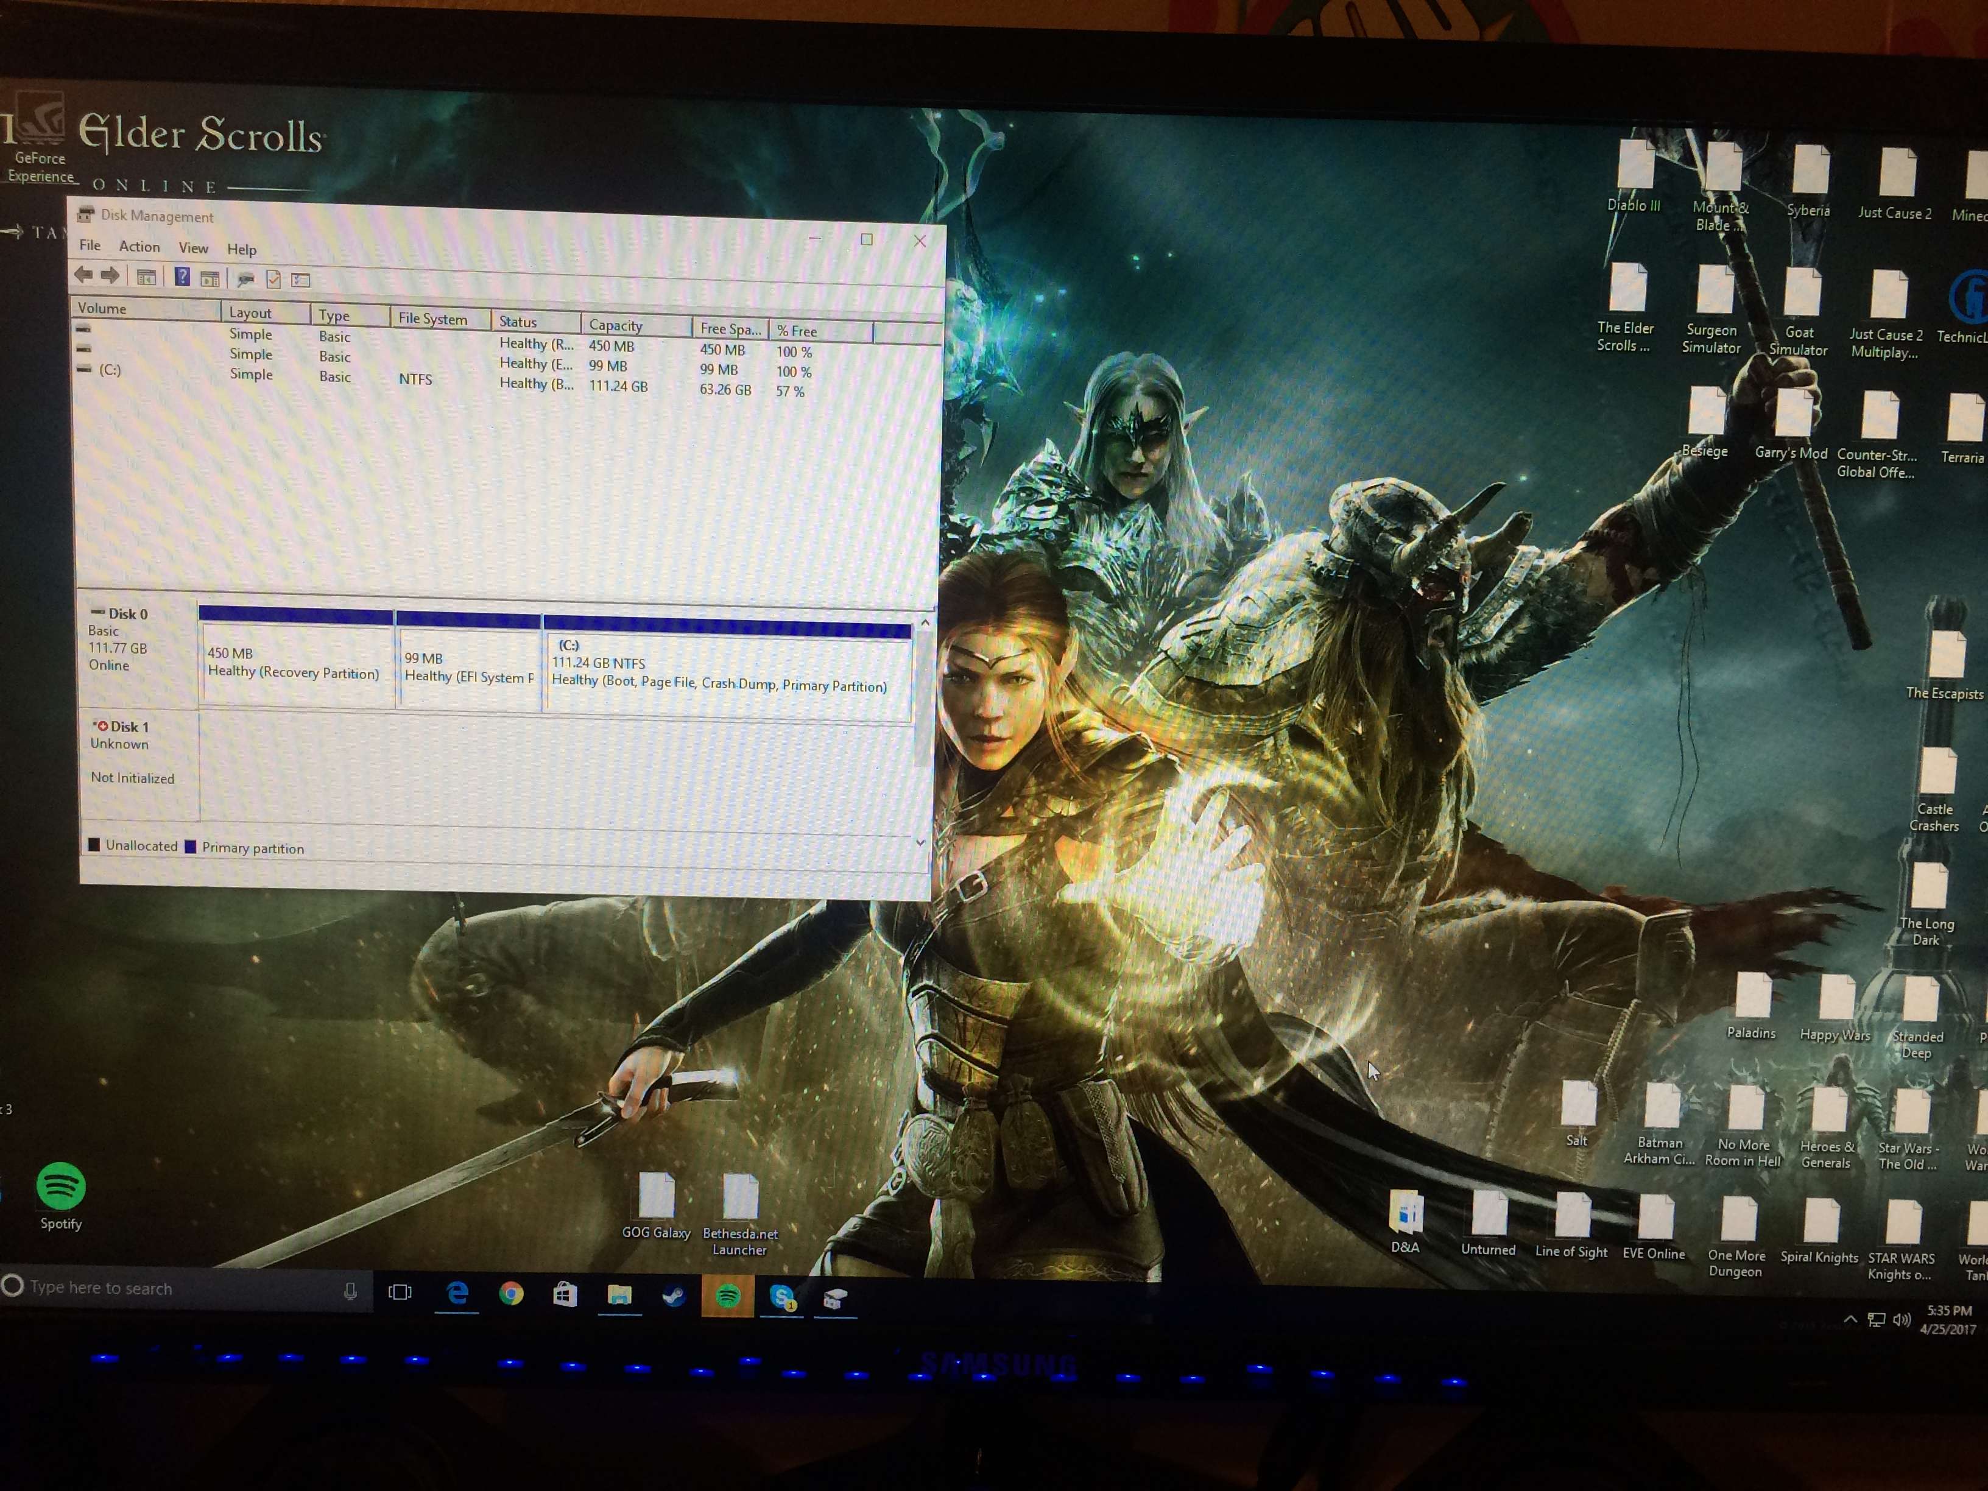
Task: Select the 450 MB capacity cell
Action: point(611,346)
